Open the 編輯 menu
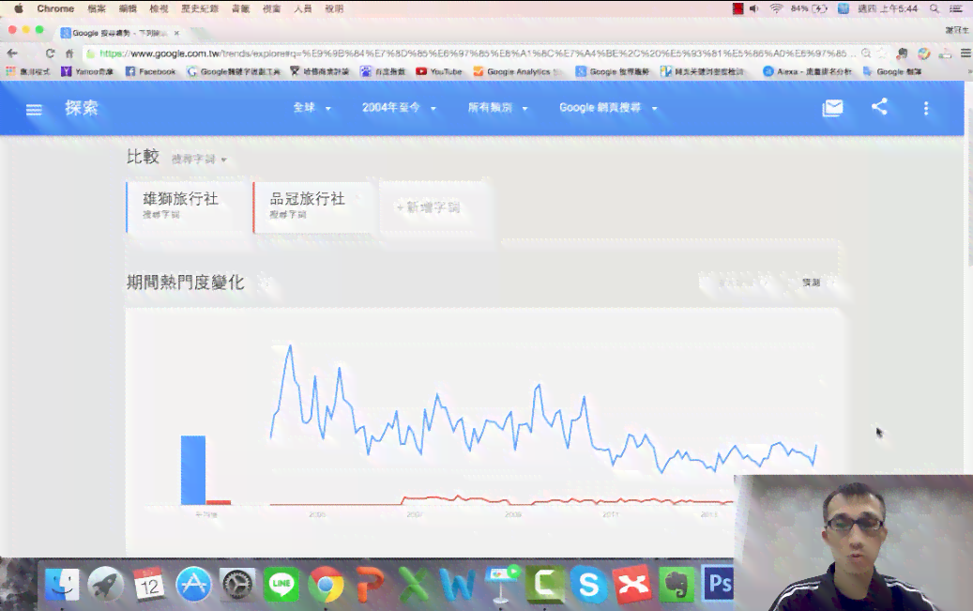The width and height of the screenshot is (973, 611). pos(128,8)
